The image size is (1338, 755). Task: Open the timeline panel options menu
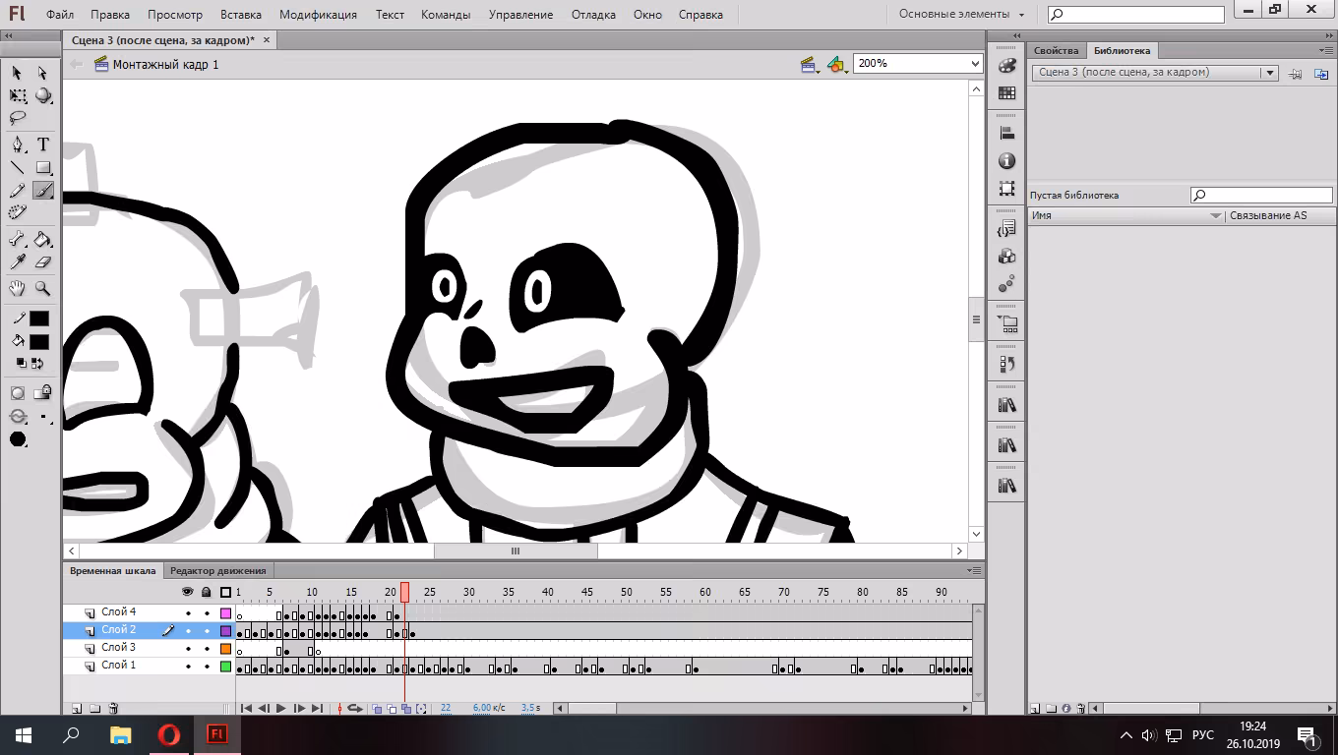974,570
